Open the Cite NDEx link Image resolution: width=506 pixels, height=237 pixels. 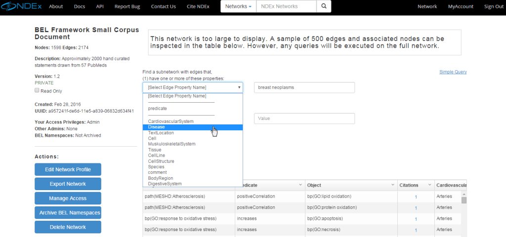click(x=199, y=6)
